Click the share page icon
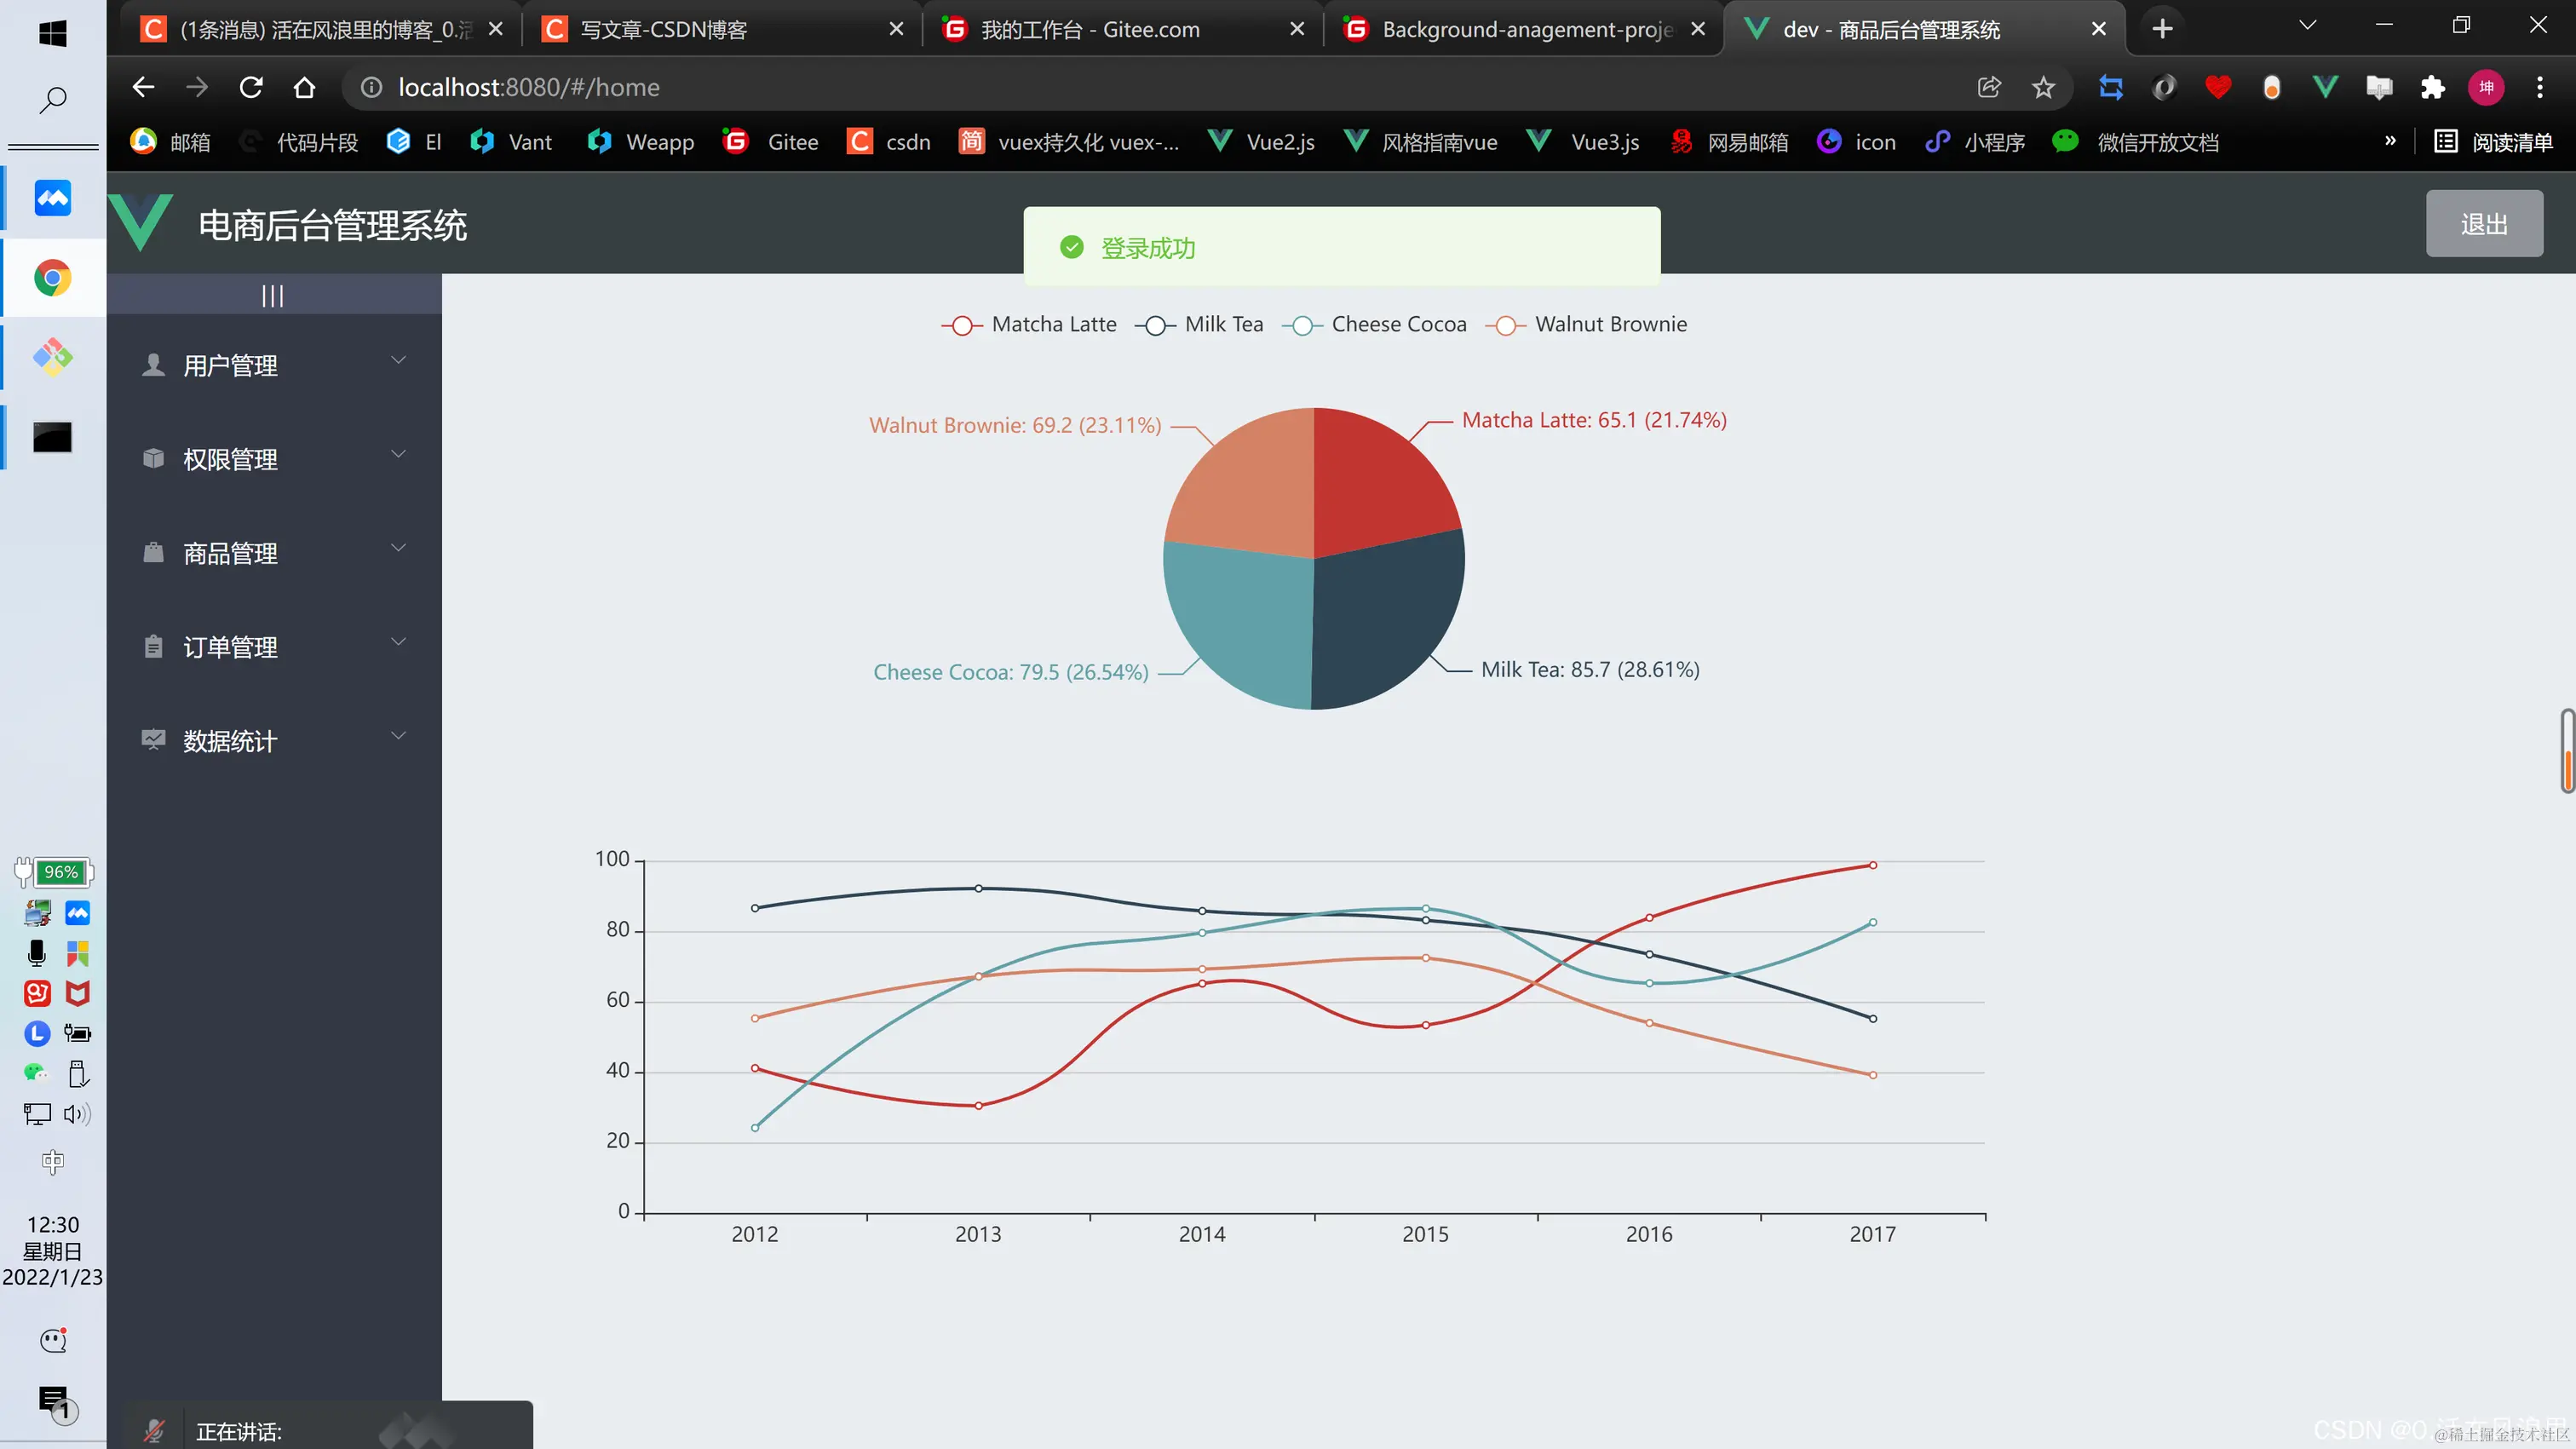The image size is (2576, 1449). click(x=1989, y=88)
